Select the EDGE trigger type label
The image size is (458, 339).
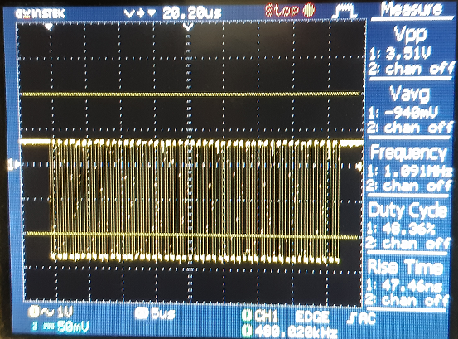pyautogui.click(x=312, y=317)
